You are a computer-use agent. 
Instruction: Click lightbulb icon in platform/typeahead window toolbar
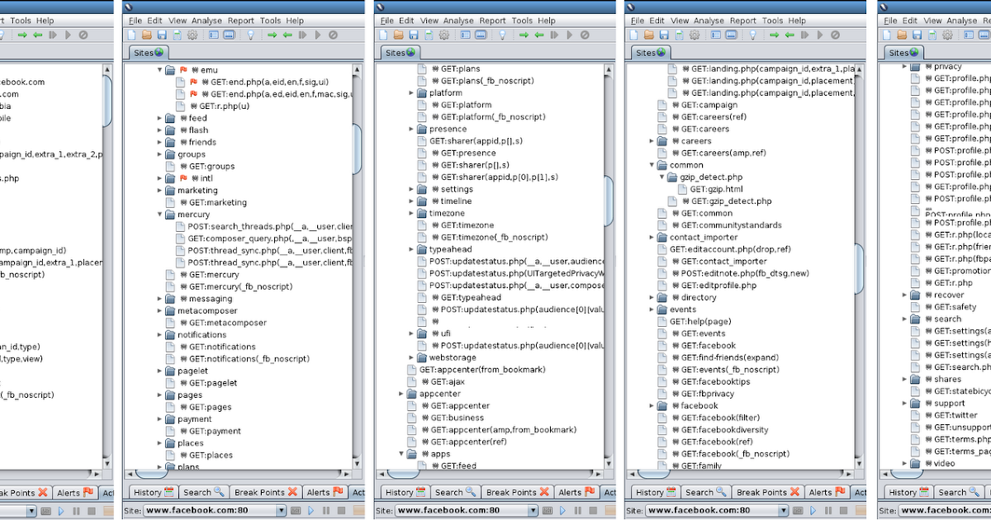[502, 35]
